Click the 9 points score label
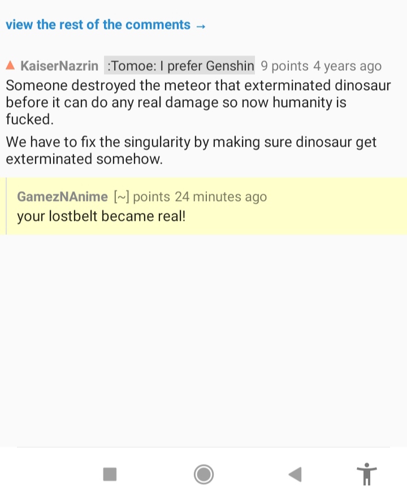 284,66
